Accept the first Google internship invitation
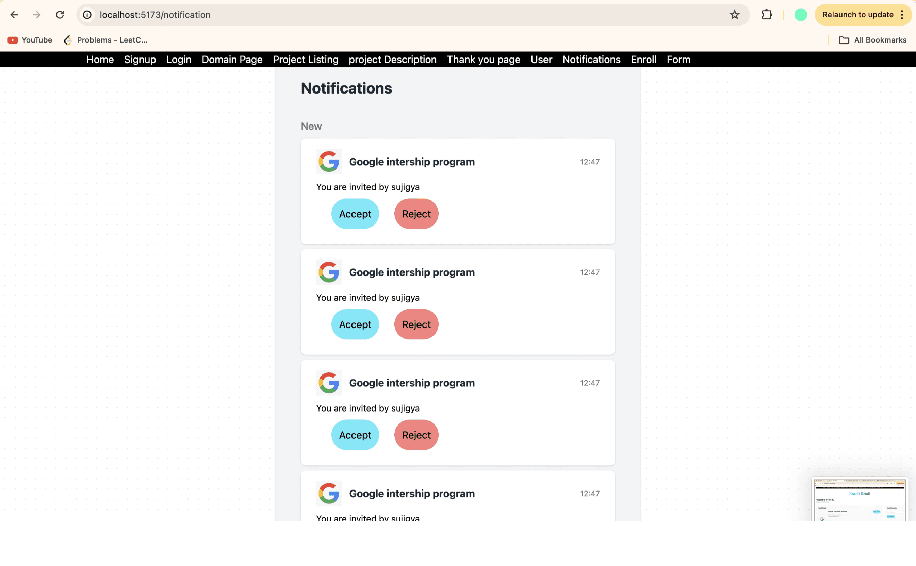 [x=355, y=214]
